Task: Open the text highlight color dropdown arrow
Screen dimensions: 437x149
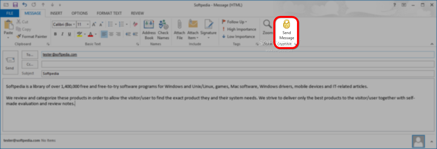Action: click(84, 34)
